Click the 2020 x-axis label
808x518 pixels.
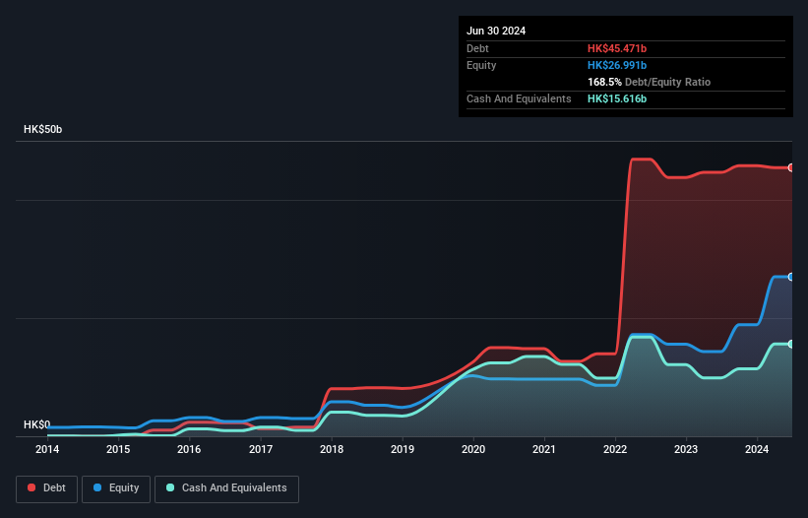coord(473,449)
